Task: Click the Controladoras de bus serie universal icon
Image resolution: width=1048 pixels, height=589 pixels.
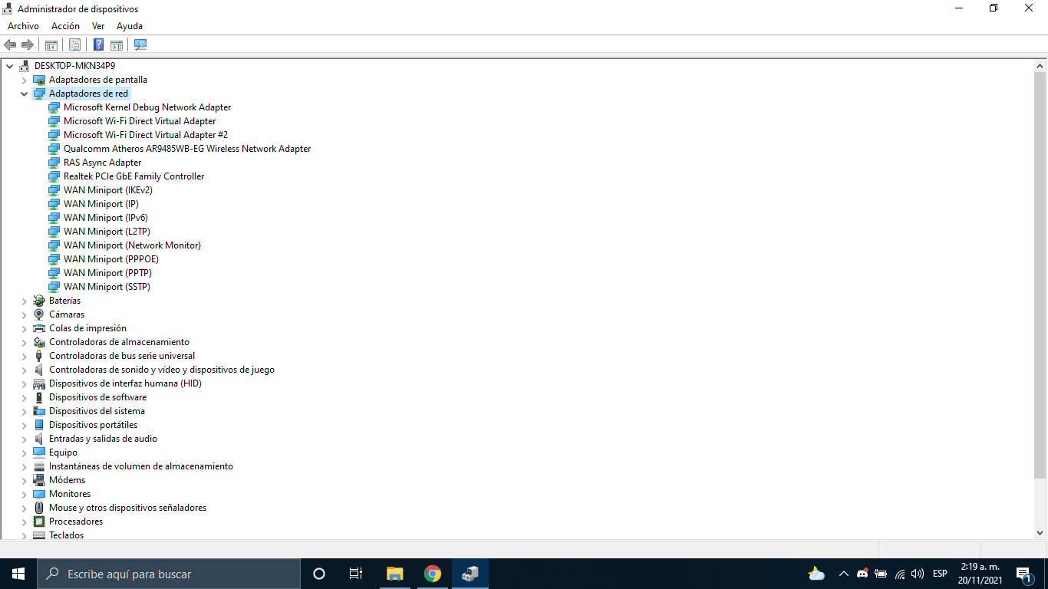Action: point(39,356)
